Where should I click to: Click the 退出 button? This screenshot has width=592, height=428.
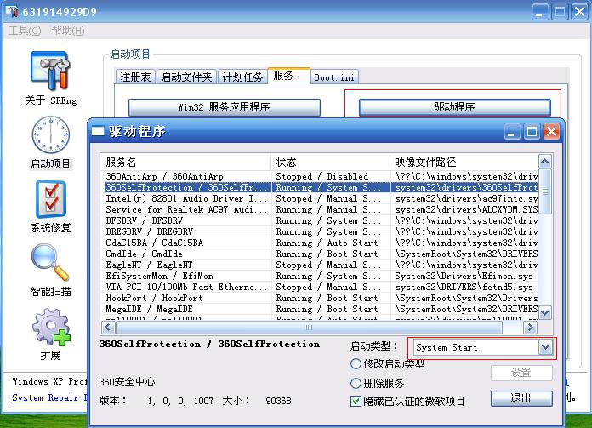point(521,398)
